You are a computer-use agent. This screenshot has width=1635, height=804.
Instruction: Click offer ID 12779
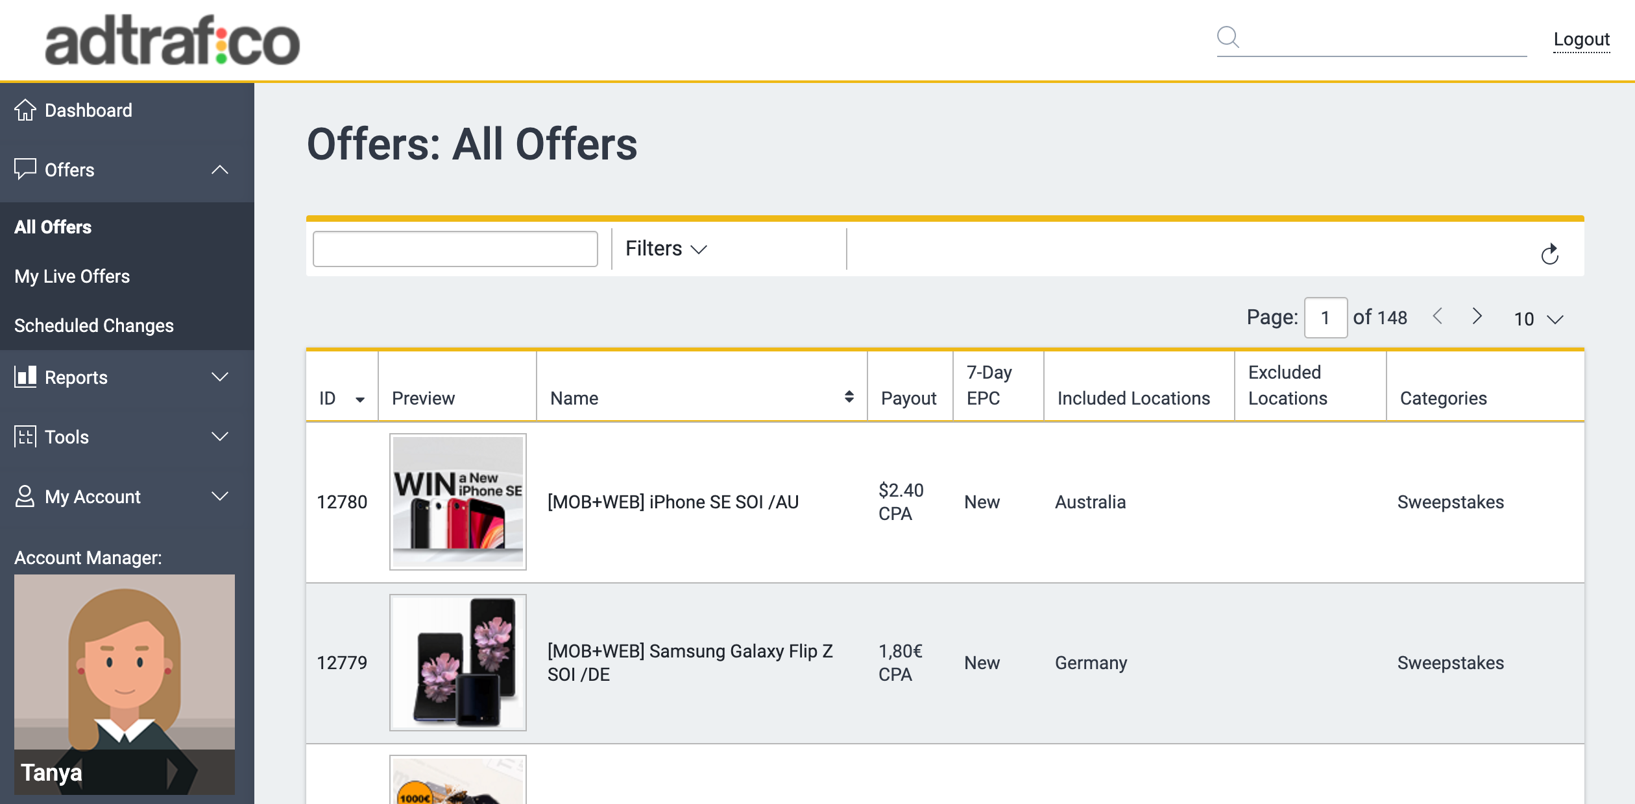click(342, 663)
